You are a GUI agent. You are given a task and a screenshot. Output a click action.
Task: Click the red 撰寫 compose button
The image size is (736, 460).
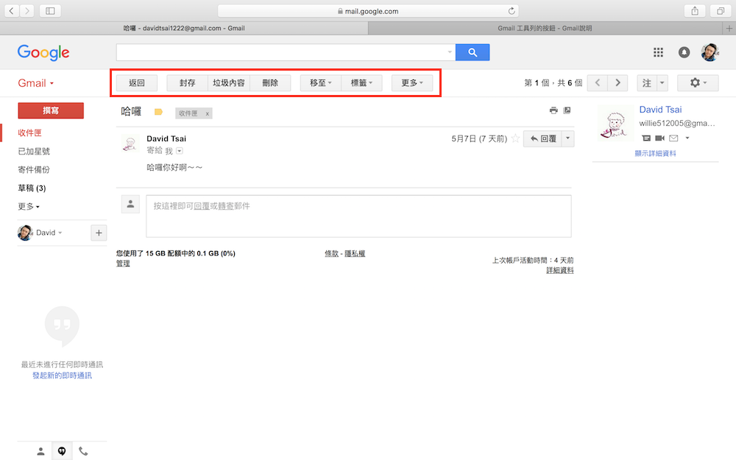[51, 111]
